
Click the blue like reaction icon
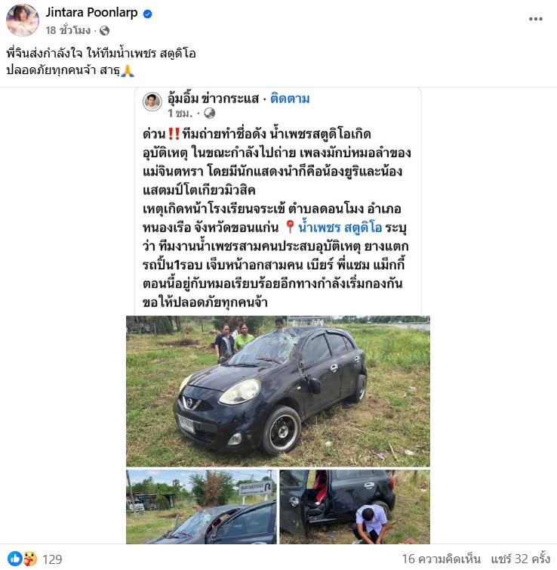pos(14,559)
